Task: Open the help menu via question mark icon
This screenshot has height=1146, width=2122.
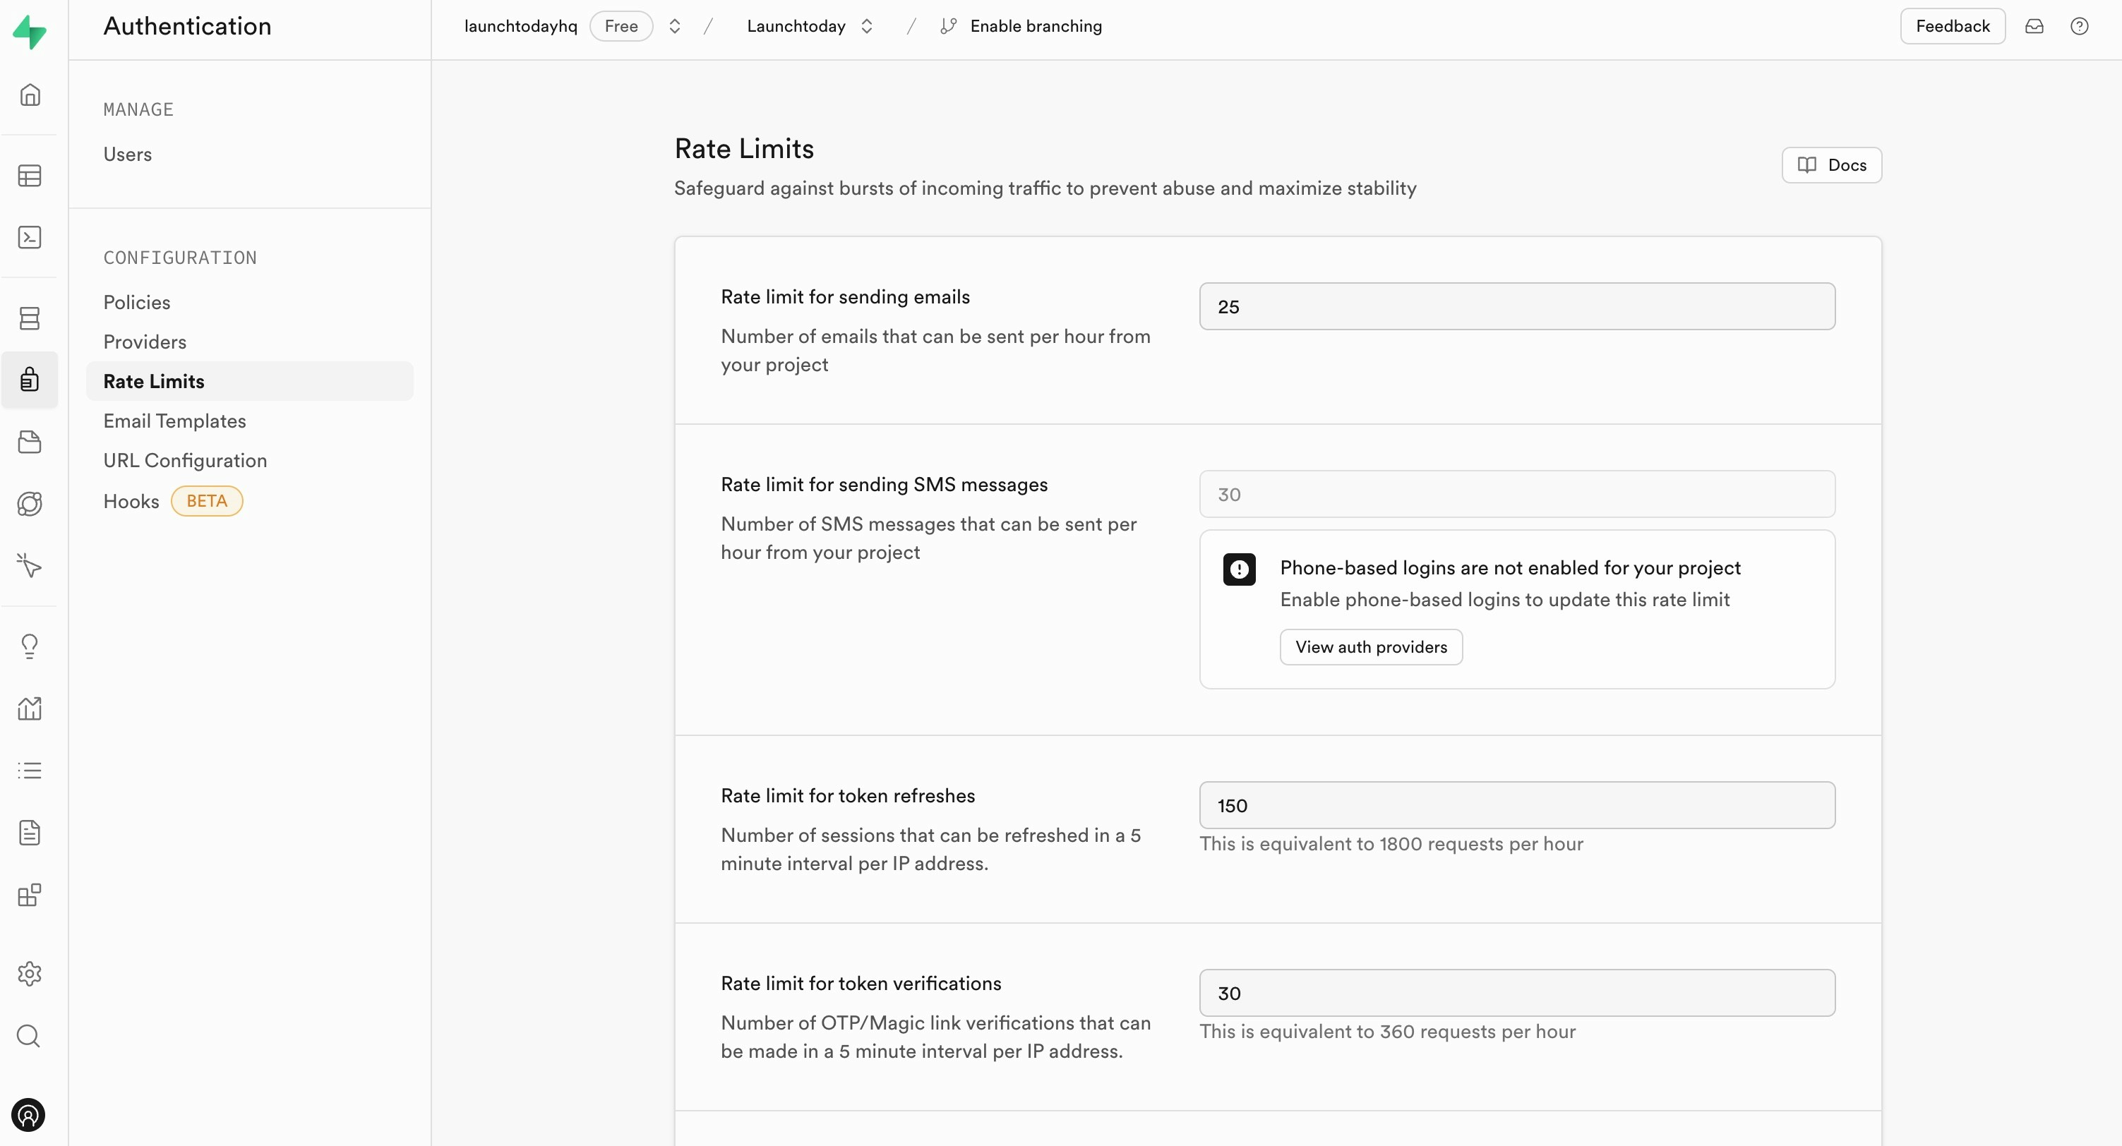Action: pos(2080,25)
